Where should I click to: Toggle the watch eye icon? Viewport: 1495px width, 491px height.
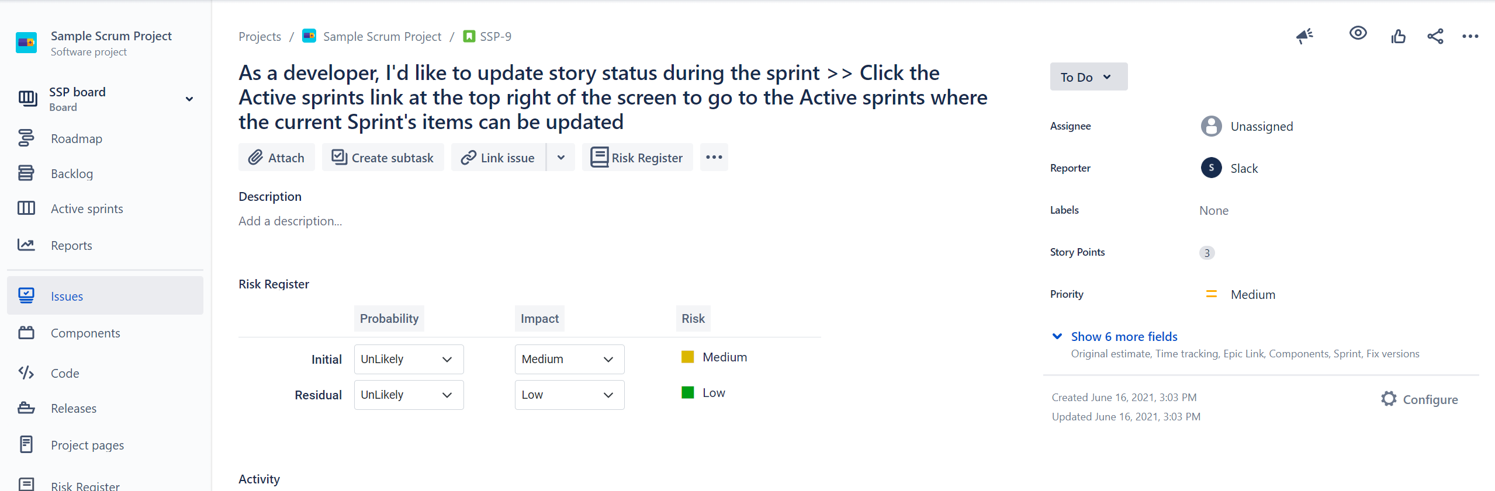pos(1358,33)
